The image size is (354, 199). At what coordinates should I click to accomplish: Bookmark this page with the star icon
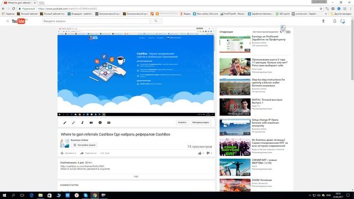click(x=321, y=9)
